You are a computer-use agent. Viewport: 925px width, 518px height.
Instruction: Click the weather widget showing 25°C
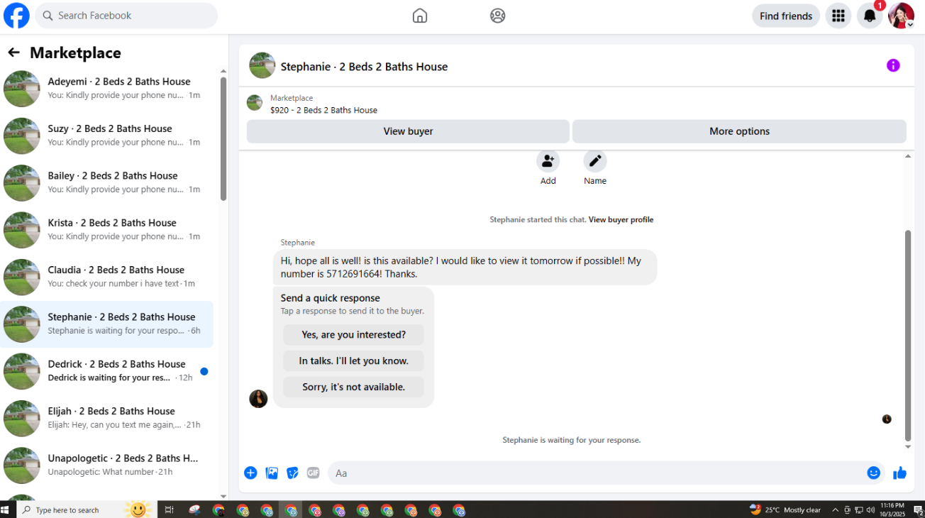pyautogui.click(x=785, y=509)
